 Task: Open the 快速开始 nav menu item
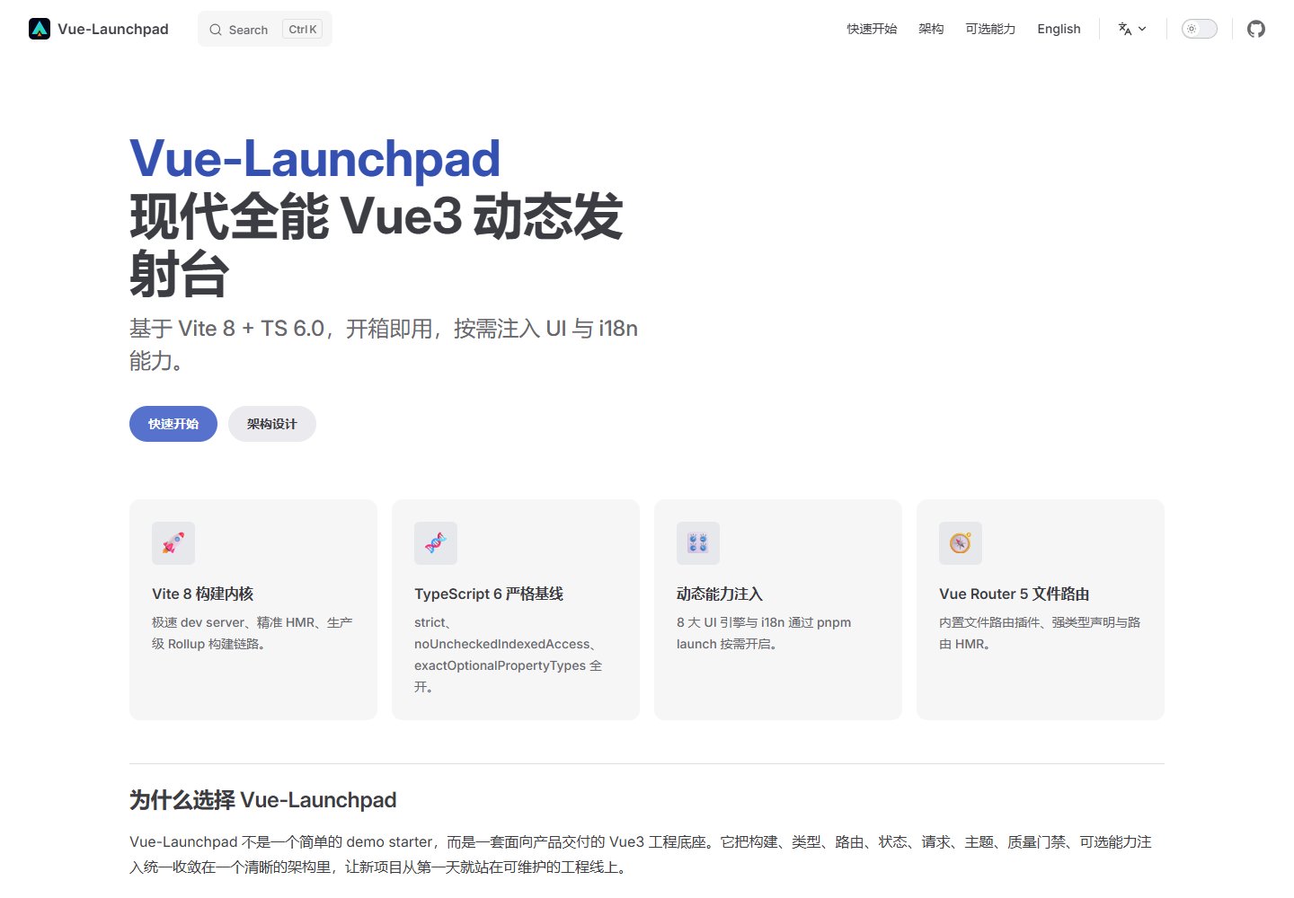[872, 29]
